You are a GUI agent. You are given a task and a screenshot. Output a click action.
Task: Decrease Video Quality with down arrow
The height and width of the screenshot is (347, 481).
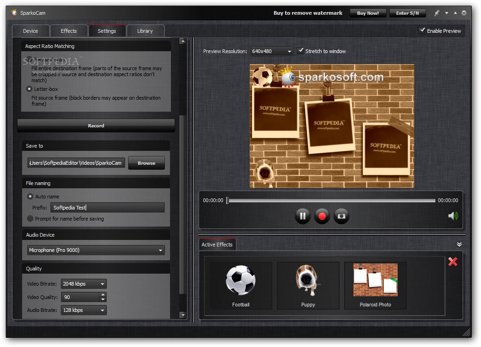click(x=103, y=299)
